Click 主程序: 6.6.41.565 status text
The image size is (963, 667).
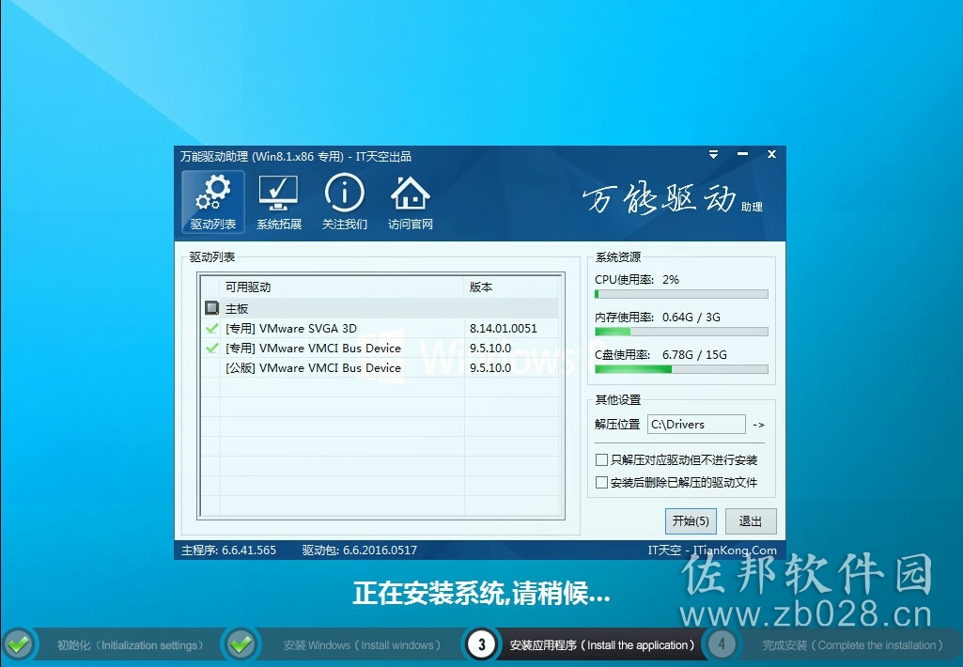click(228, 551)
